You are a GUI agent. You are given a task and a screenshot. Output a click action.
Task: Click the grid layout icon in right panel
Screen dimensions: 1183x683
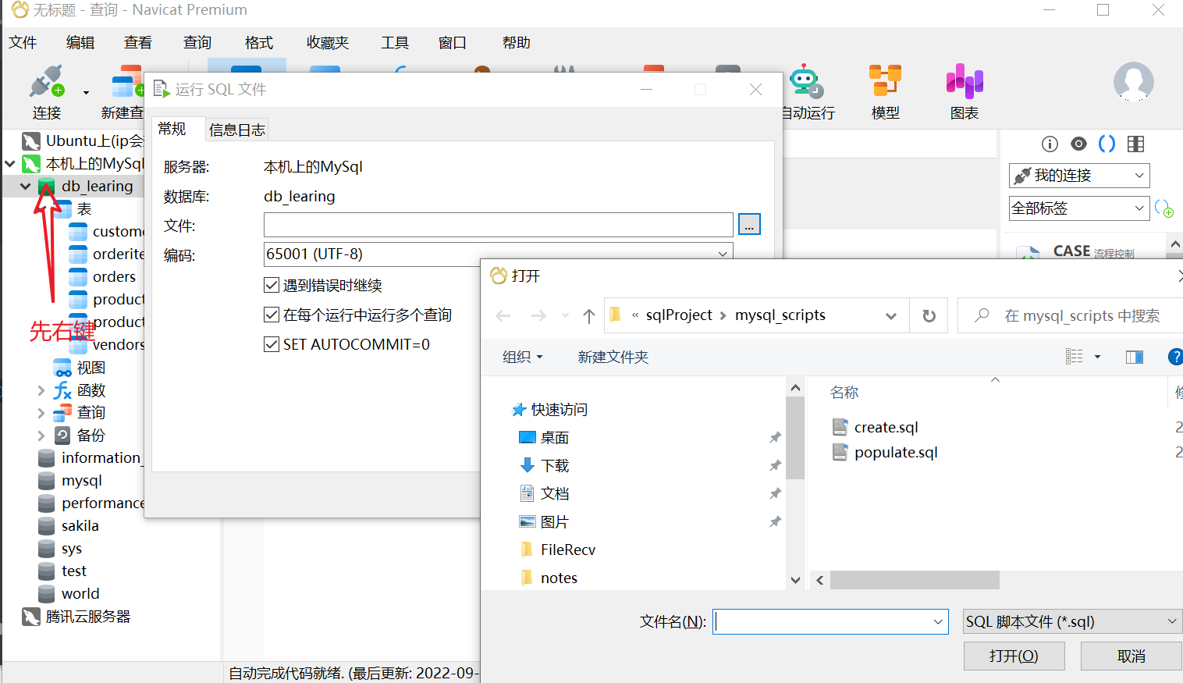pyautogui.click(x=1135, y=144)
